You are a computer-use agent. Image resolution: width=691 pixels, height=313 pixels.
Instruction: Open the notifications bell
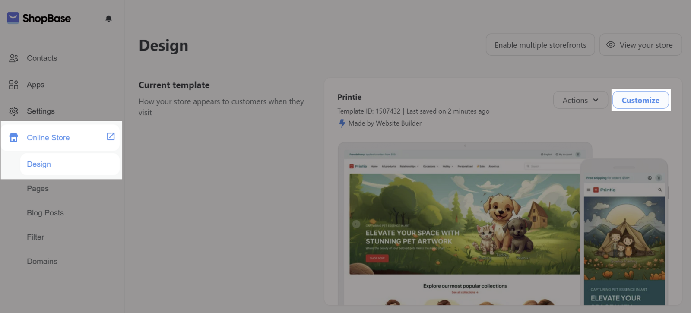coord(108,19)
